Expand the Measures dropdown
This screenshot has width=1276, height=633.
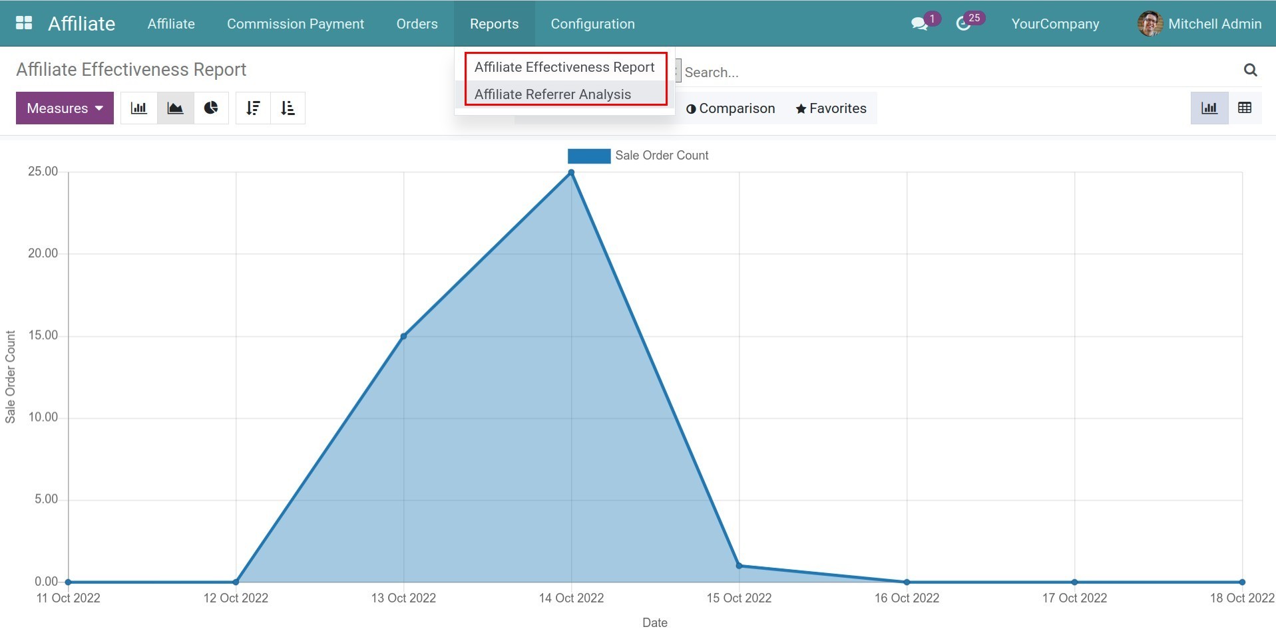tap(65, 108)
